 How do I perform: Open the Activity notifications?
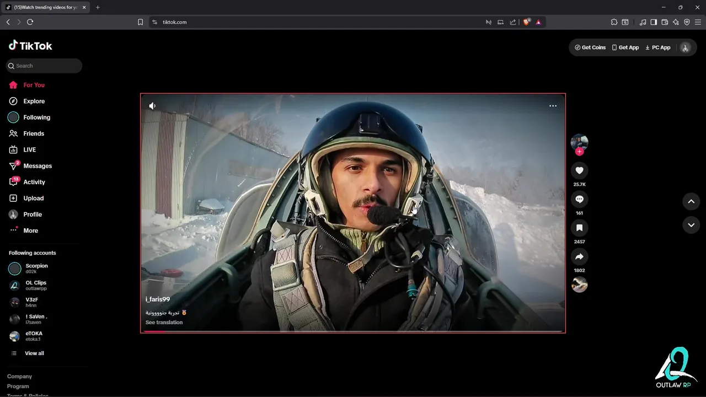[27, 182]
